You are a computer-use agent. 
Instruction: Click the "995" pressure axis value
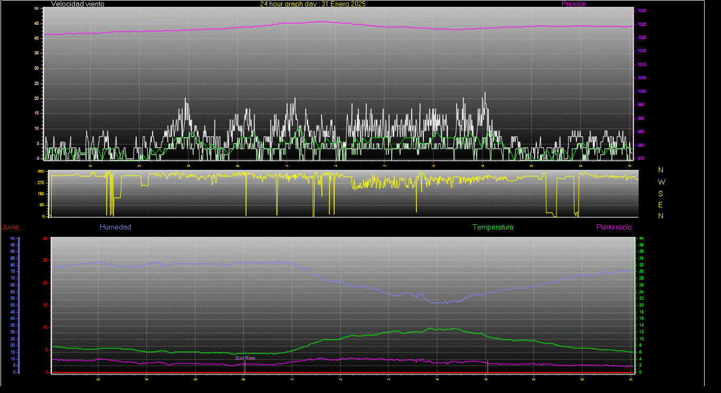coord(641,105)
